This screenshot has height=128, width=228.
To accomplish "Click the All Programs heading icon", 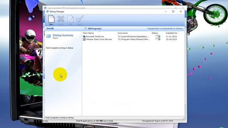I will point(85,28).
